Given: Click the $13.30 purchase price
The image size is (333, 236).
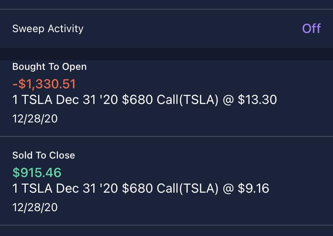Looking at the screenshot, I should click(x=257, y=100).
